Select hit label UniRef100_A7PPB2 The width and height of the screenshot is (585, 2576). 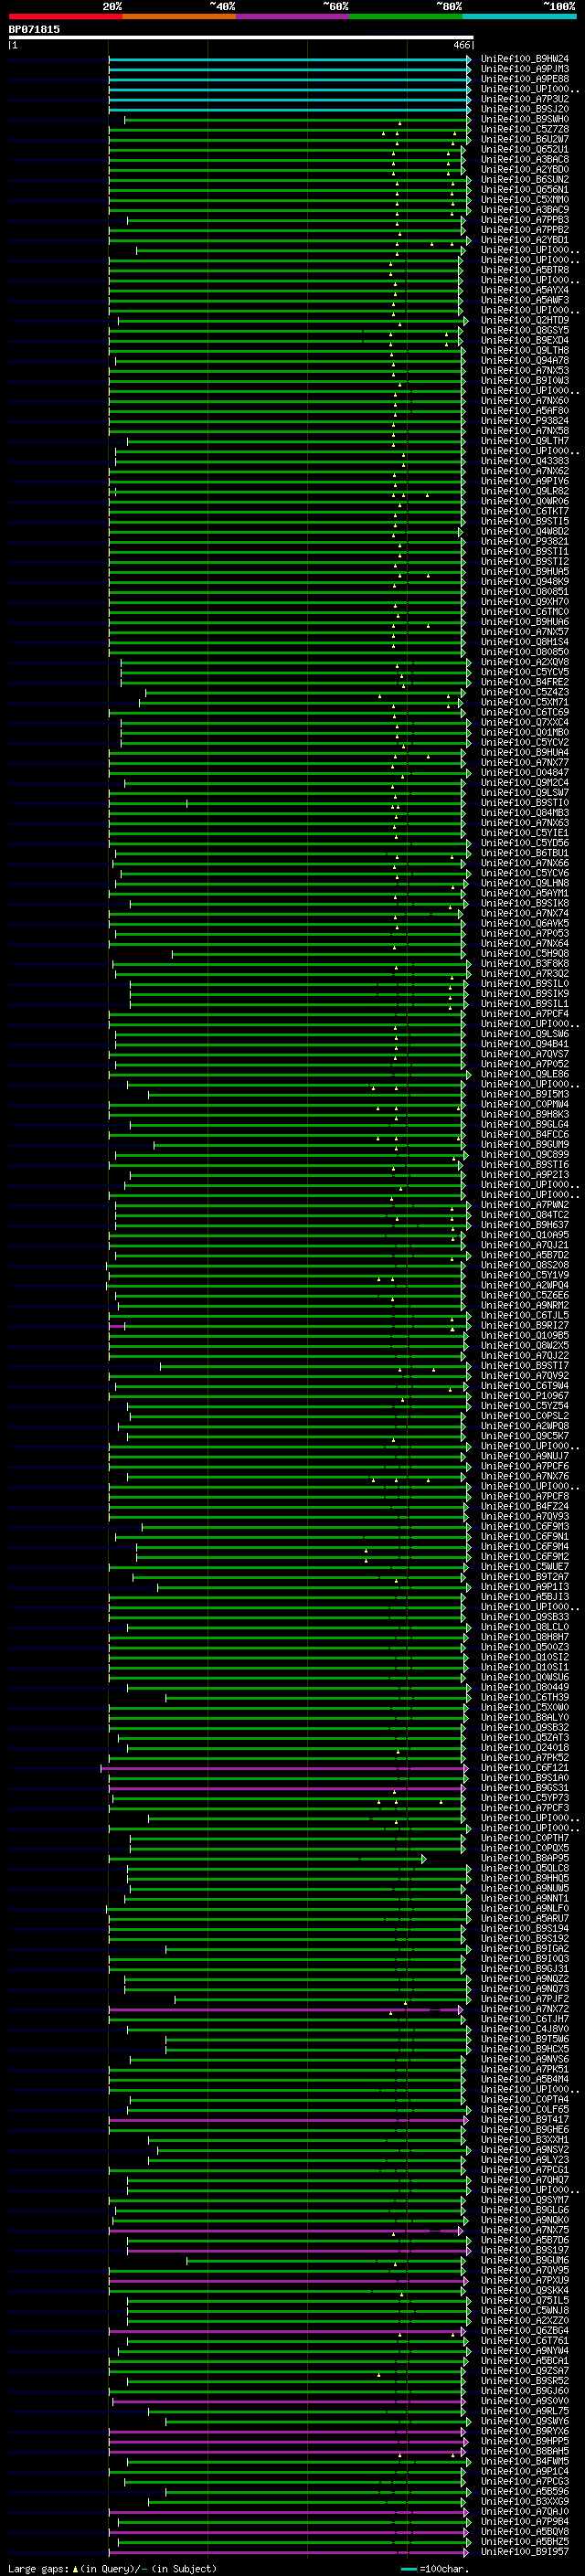[525, 230]
